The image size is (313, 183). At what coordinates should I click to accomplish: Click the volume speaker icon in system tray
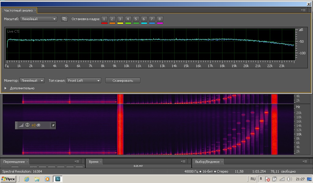pyautogui.click(x=289, y=179)
